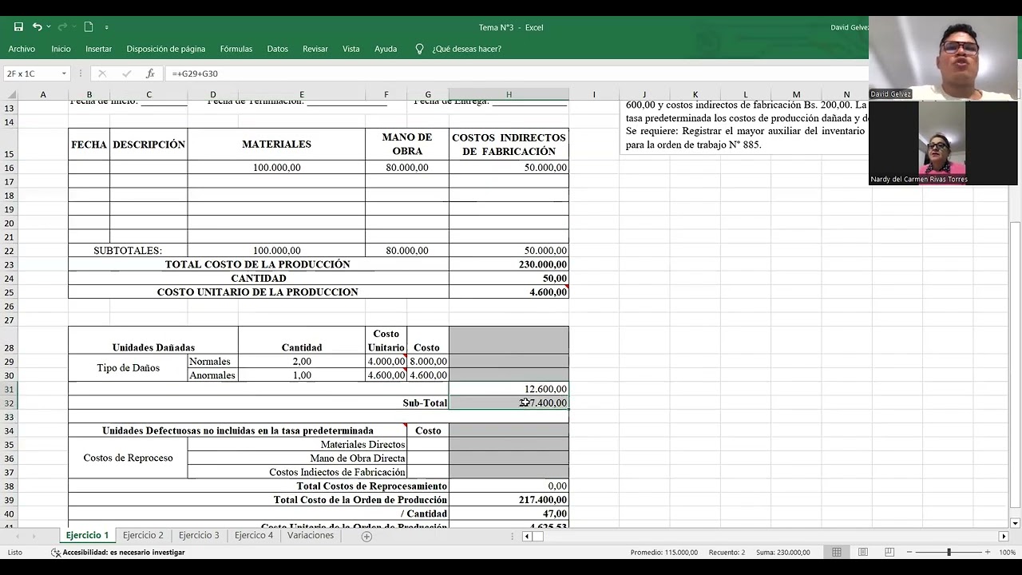Select cell showing 12.600,00

click(509, 389)
